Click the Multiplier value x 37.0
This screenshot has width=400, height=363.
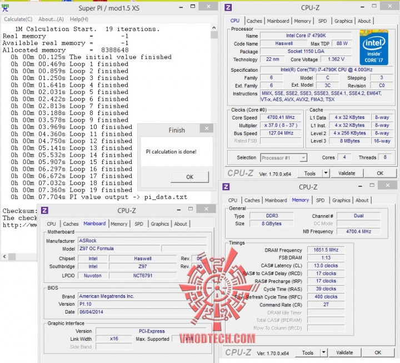point(281,125)
